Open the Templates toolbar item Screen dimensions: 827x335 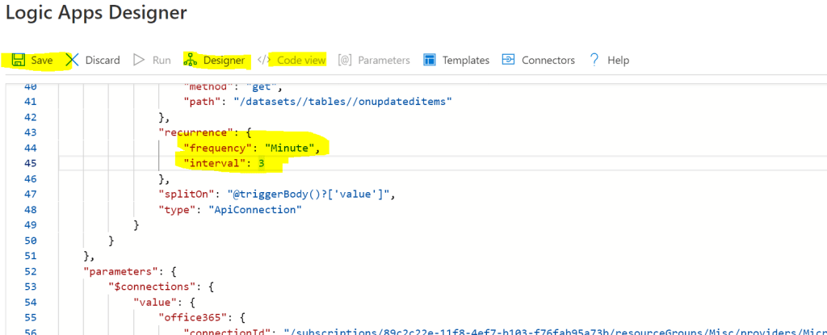click(x=465, y=61)
